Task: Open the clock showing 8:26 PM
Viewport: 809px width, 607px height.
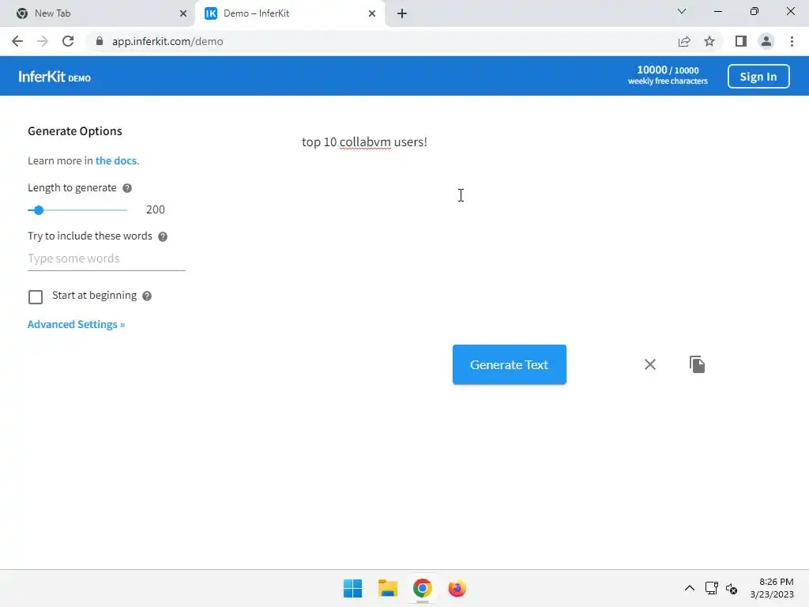Action: click(x=772, y=588)
